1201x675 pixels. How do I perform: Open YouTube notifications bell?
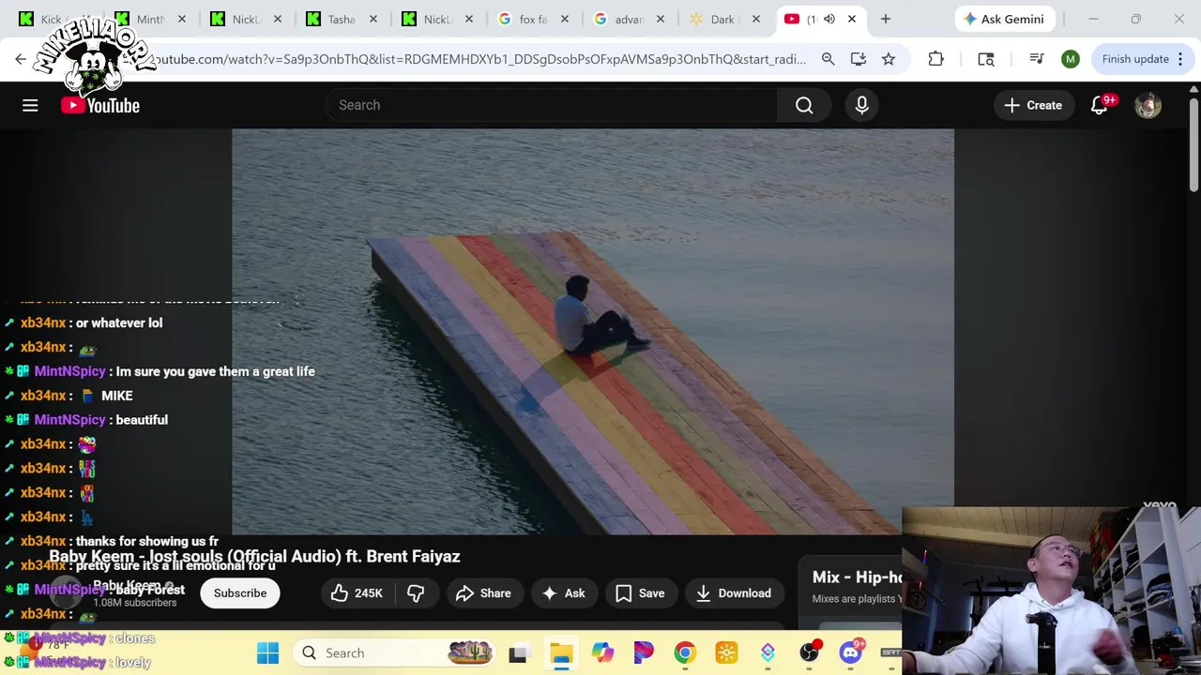(1100, 105)
